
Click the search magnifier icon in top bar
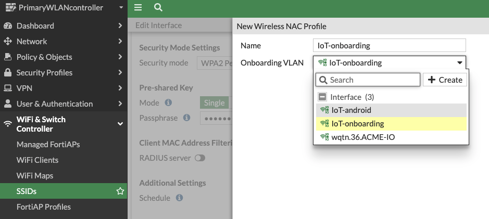tap(158, 8)
